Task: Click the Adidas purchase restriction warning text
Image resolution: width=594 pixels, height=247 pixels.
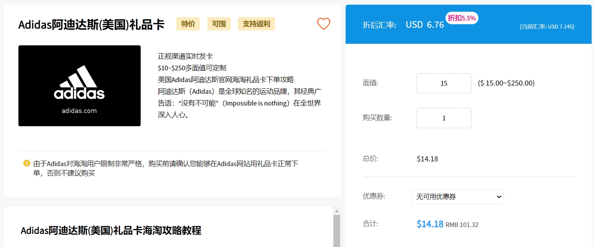Action: pos(166,168)
